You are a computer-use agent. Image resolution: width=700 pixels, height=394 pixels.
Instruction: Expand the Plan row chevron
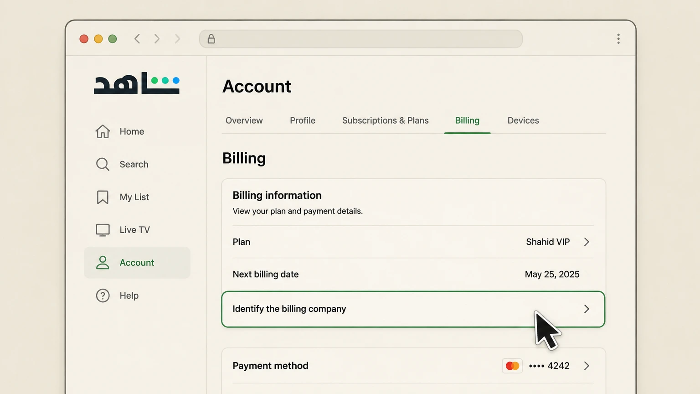pos(587,242)
